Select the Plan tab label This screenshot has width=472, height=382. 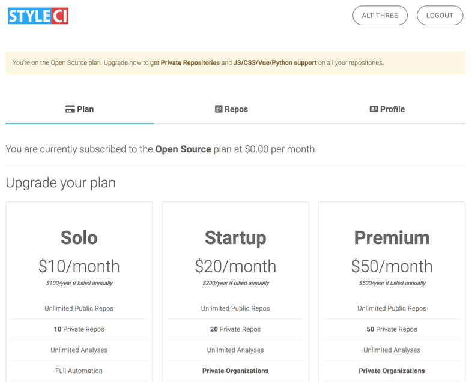pyautogui.click(x=85, y=109)
